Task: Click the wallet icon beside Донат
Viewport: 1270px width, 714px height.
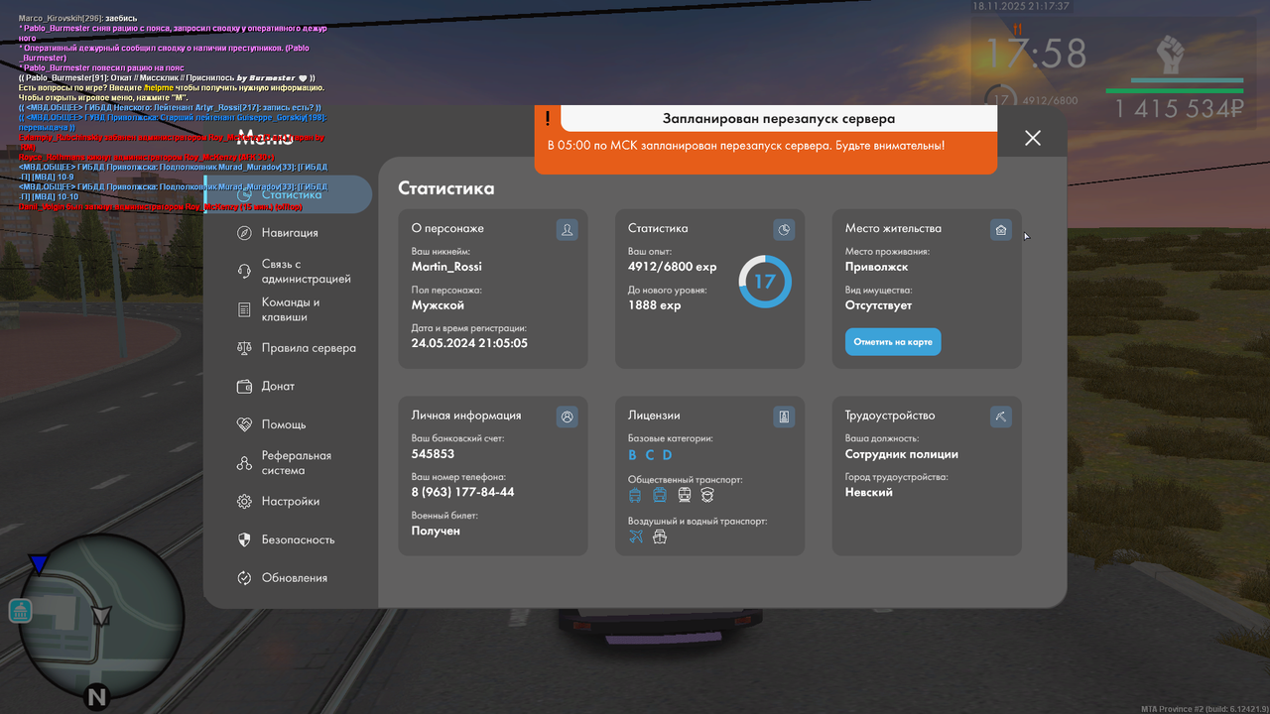Action: tap(244, 386)
